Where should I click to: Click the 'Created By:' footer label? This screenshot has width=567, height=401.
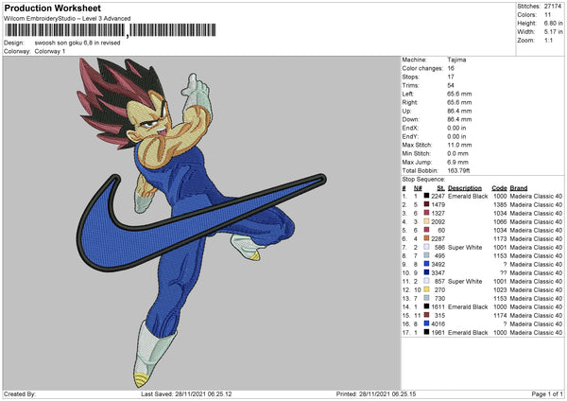(x=20, y=393)
